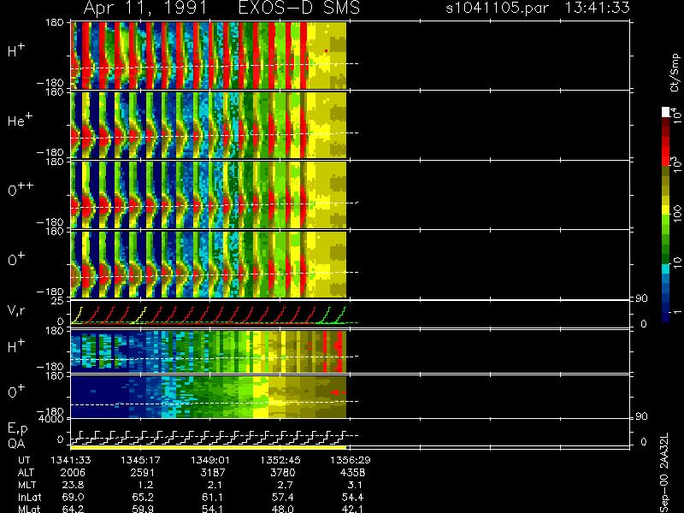Click the "InLat" row header
The image size is (684, 513).
pyautogui.click(x=30, y=497)
